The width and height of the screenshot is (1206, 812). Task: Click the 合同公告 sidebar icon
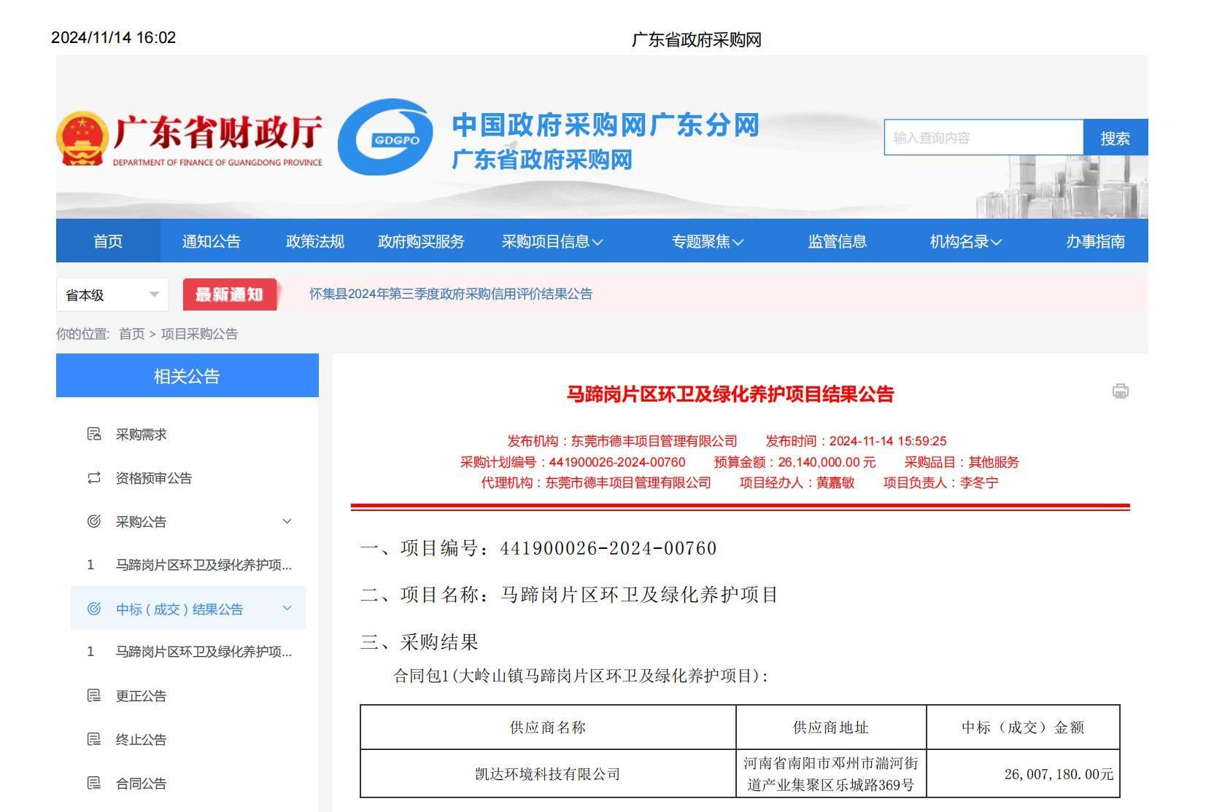click(x=94, y=783)
